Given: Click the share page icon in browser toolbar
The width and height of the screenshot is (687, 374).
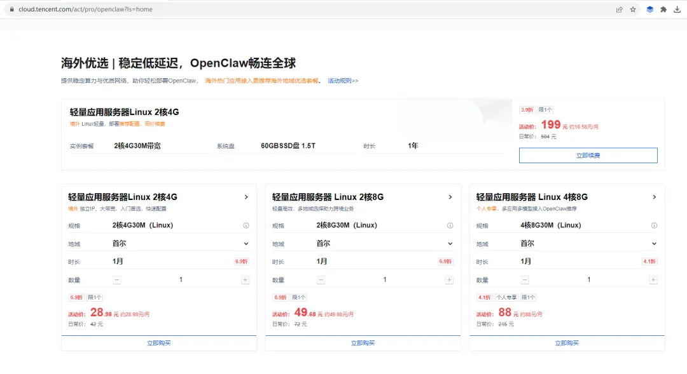Looking at the screenshot, I should pyautogui.click(x=619, y=9).
